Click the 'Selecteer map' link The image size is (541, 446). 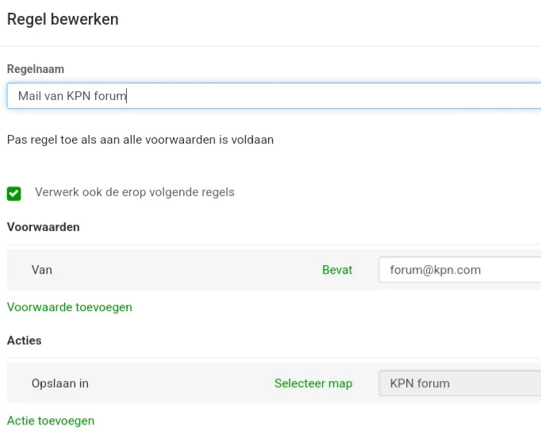tap(313, 383)
